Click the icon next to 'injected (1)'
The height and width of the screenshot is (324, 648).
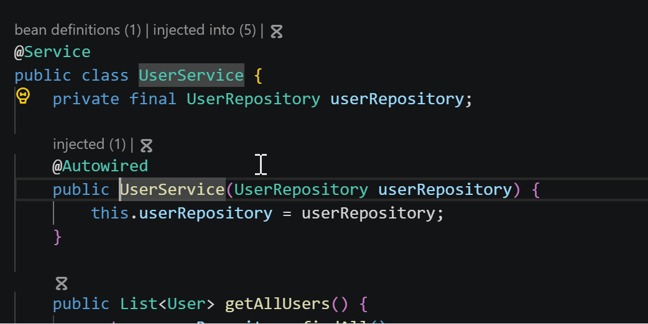146,145
